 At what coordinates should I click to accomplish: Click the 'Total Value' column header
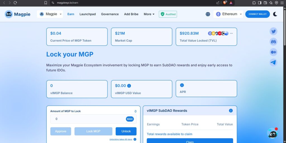(x=225, y=124)
